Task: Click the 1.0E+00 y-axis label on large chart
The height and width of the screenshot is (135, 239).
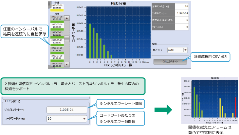Action: coord(80,55)
